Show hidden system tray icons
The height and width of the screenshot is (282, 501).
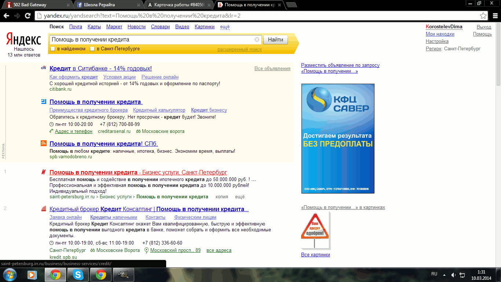point(445,275)
